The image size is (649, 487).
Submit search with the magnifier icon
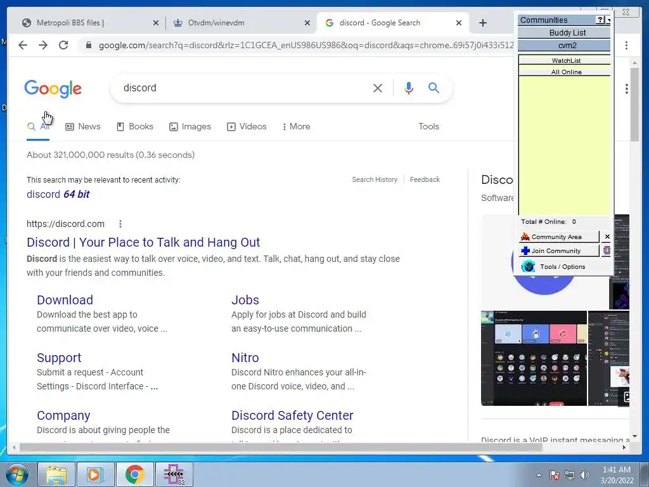[x=434, y=88]
